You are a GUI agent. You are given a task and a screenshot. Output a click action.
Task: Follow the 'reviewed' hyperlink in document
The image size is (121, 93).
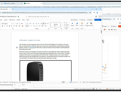(x=32, y=48)
